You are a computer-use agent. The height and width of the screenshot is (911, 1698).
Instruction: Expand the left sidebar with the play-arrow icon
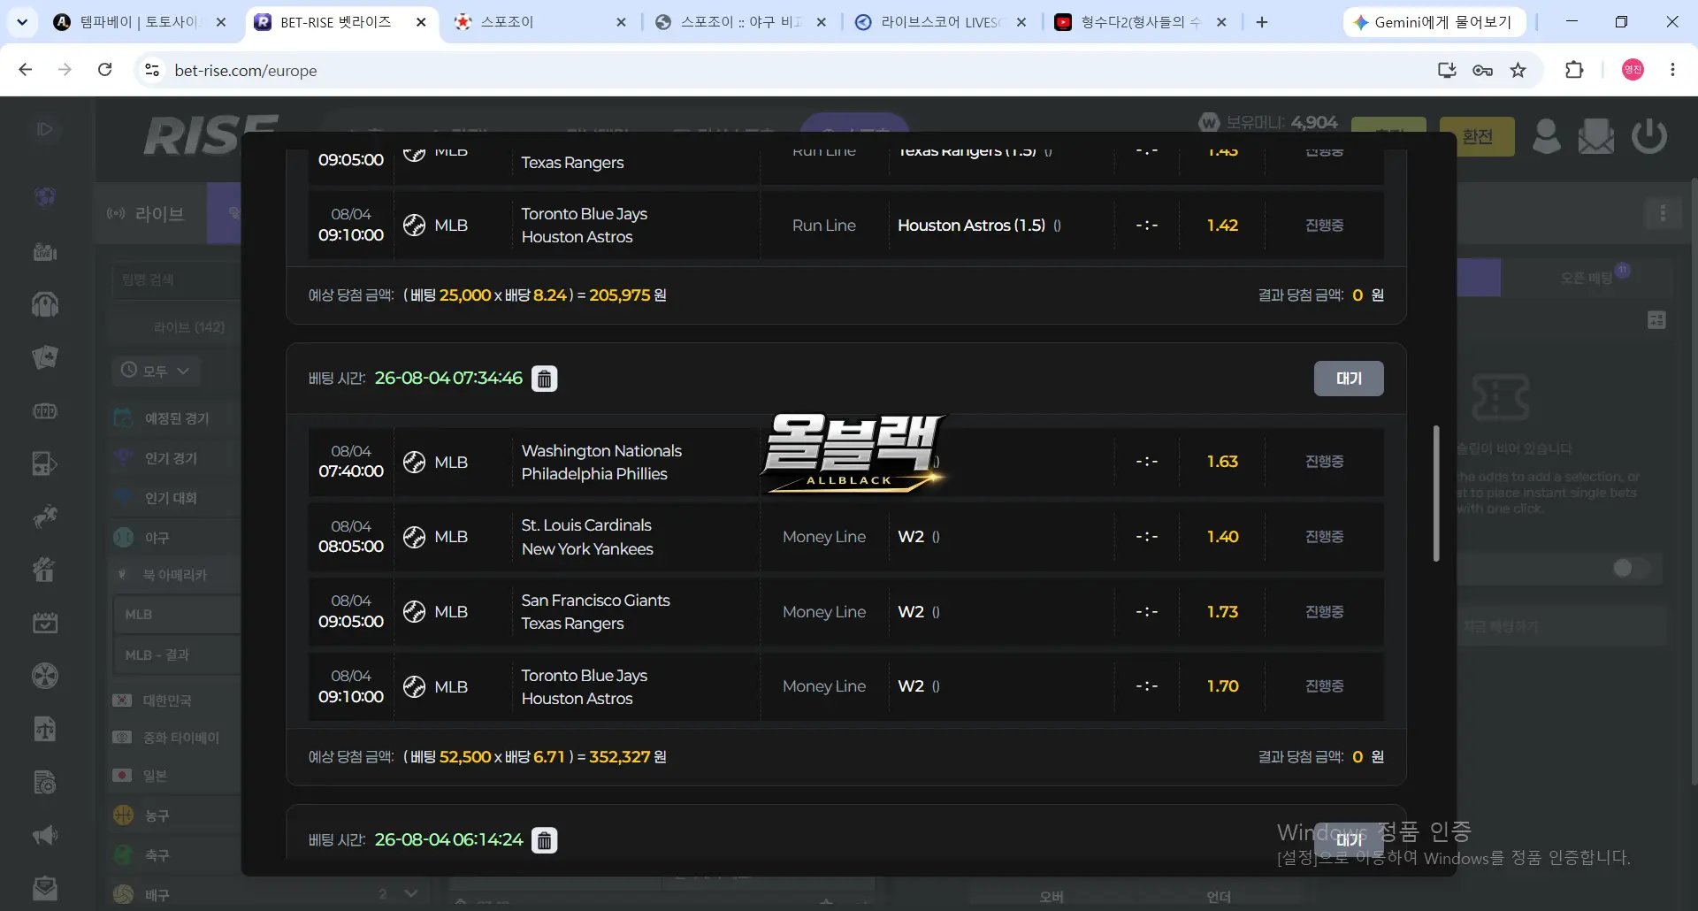click(x=44, y=129)
